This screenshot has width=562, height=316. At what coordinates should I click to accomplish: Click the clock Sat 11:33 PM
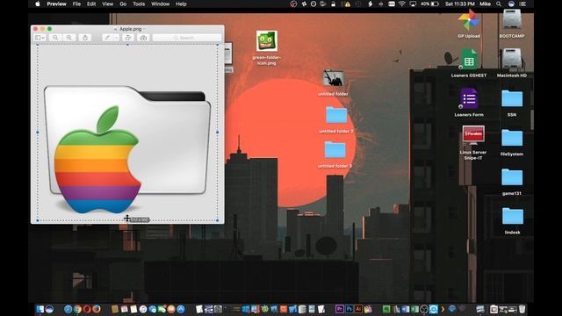point(460,4)
